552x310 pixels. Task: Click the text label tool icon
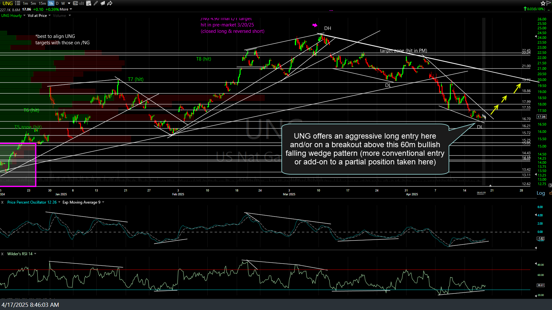(x=76, y=3)
